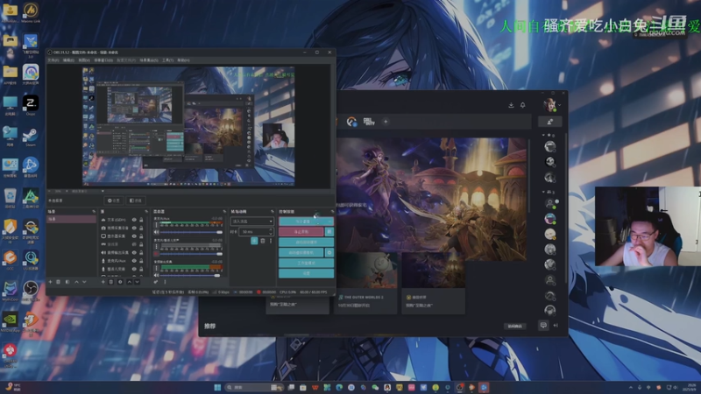Open transition properties three-dot menu

(x=271, y=241)
